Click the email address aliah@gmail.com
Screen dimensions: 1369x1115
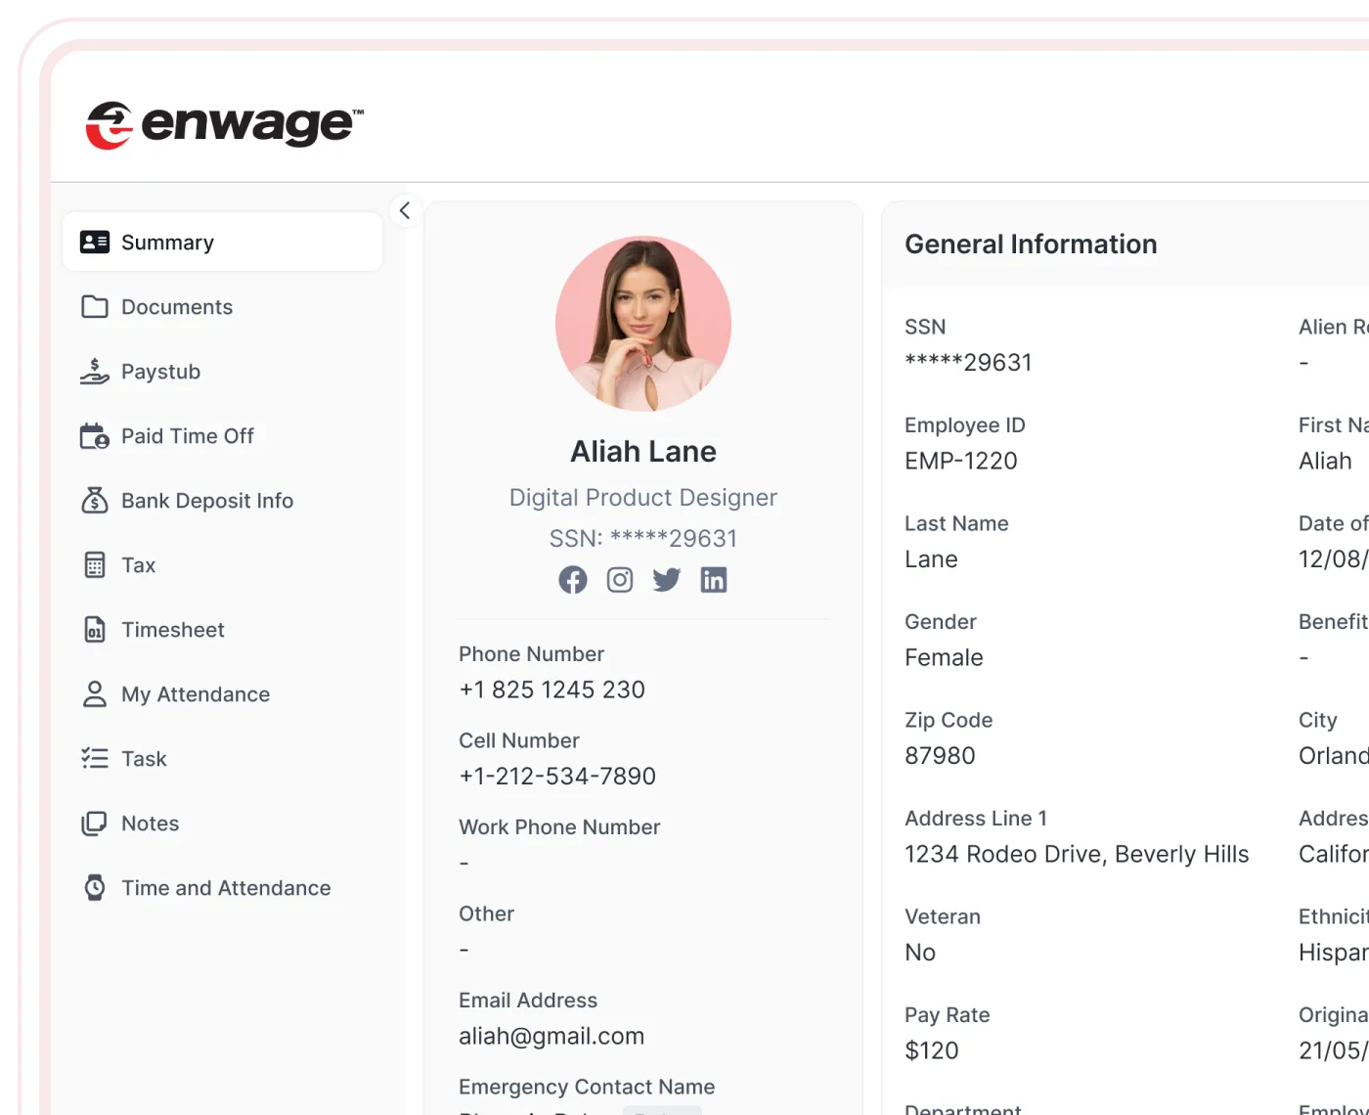551,1036
